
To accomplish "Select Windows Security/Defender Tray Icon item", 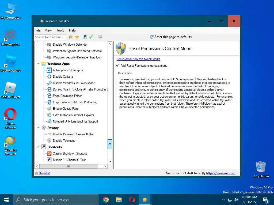I will [77, 57].
